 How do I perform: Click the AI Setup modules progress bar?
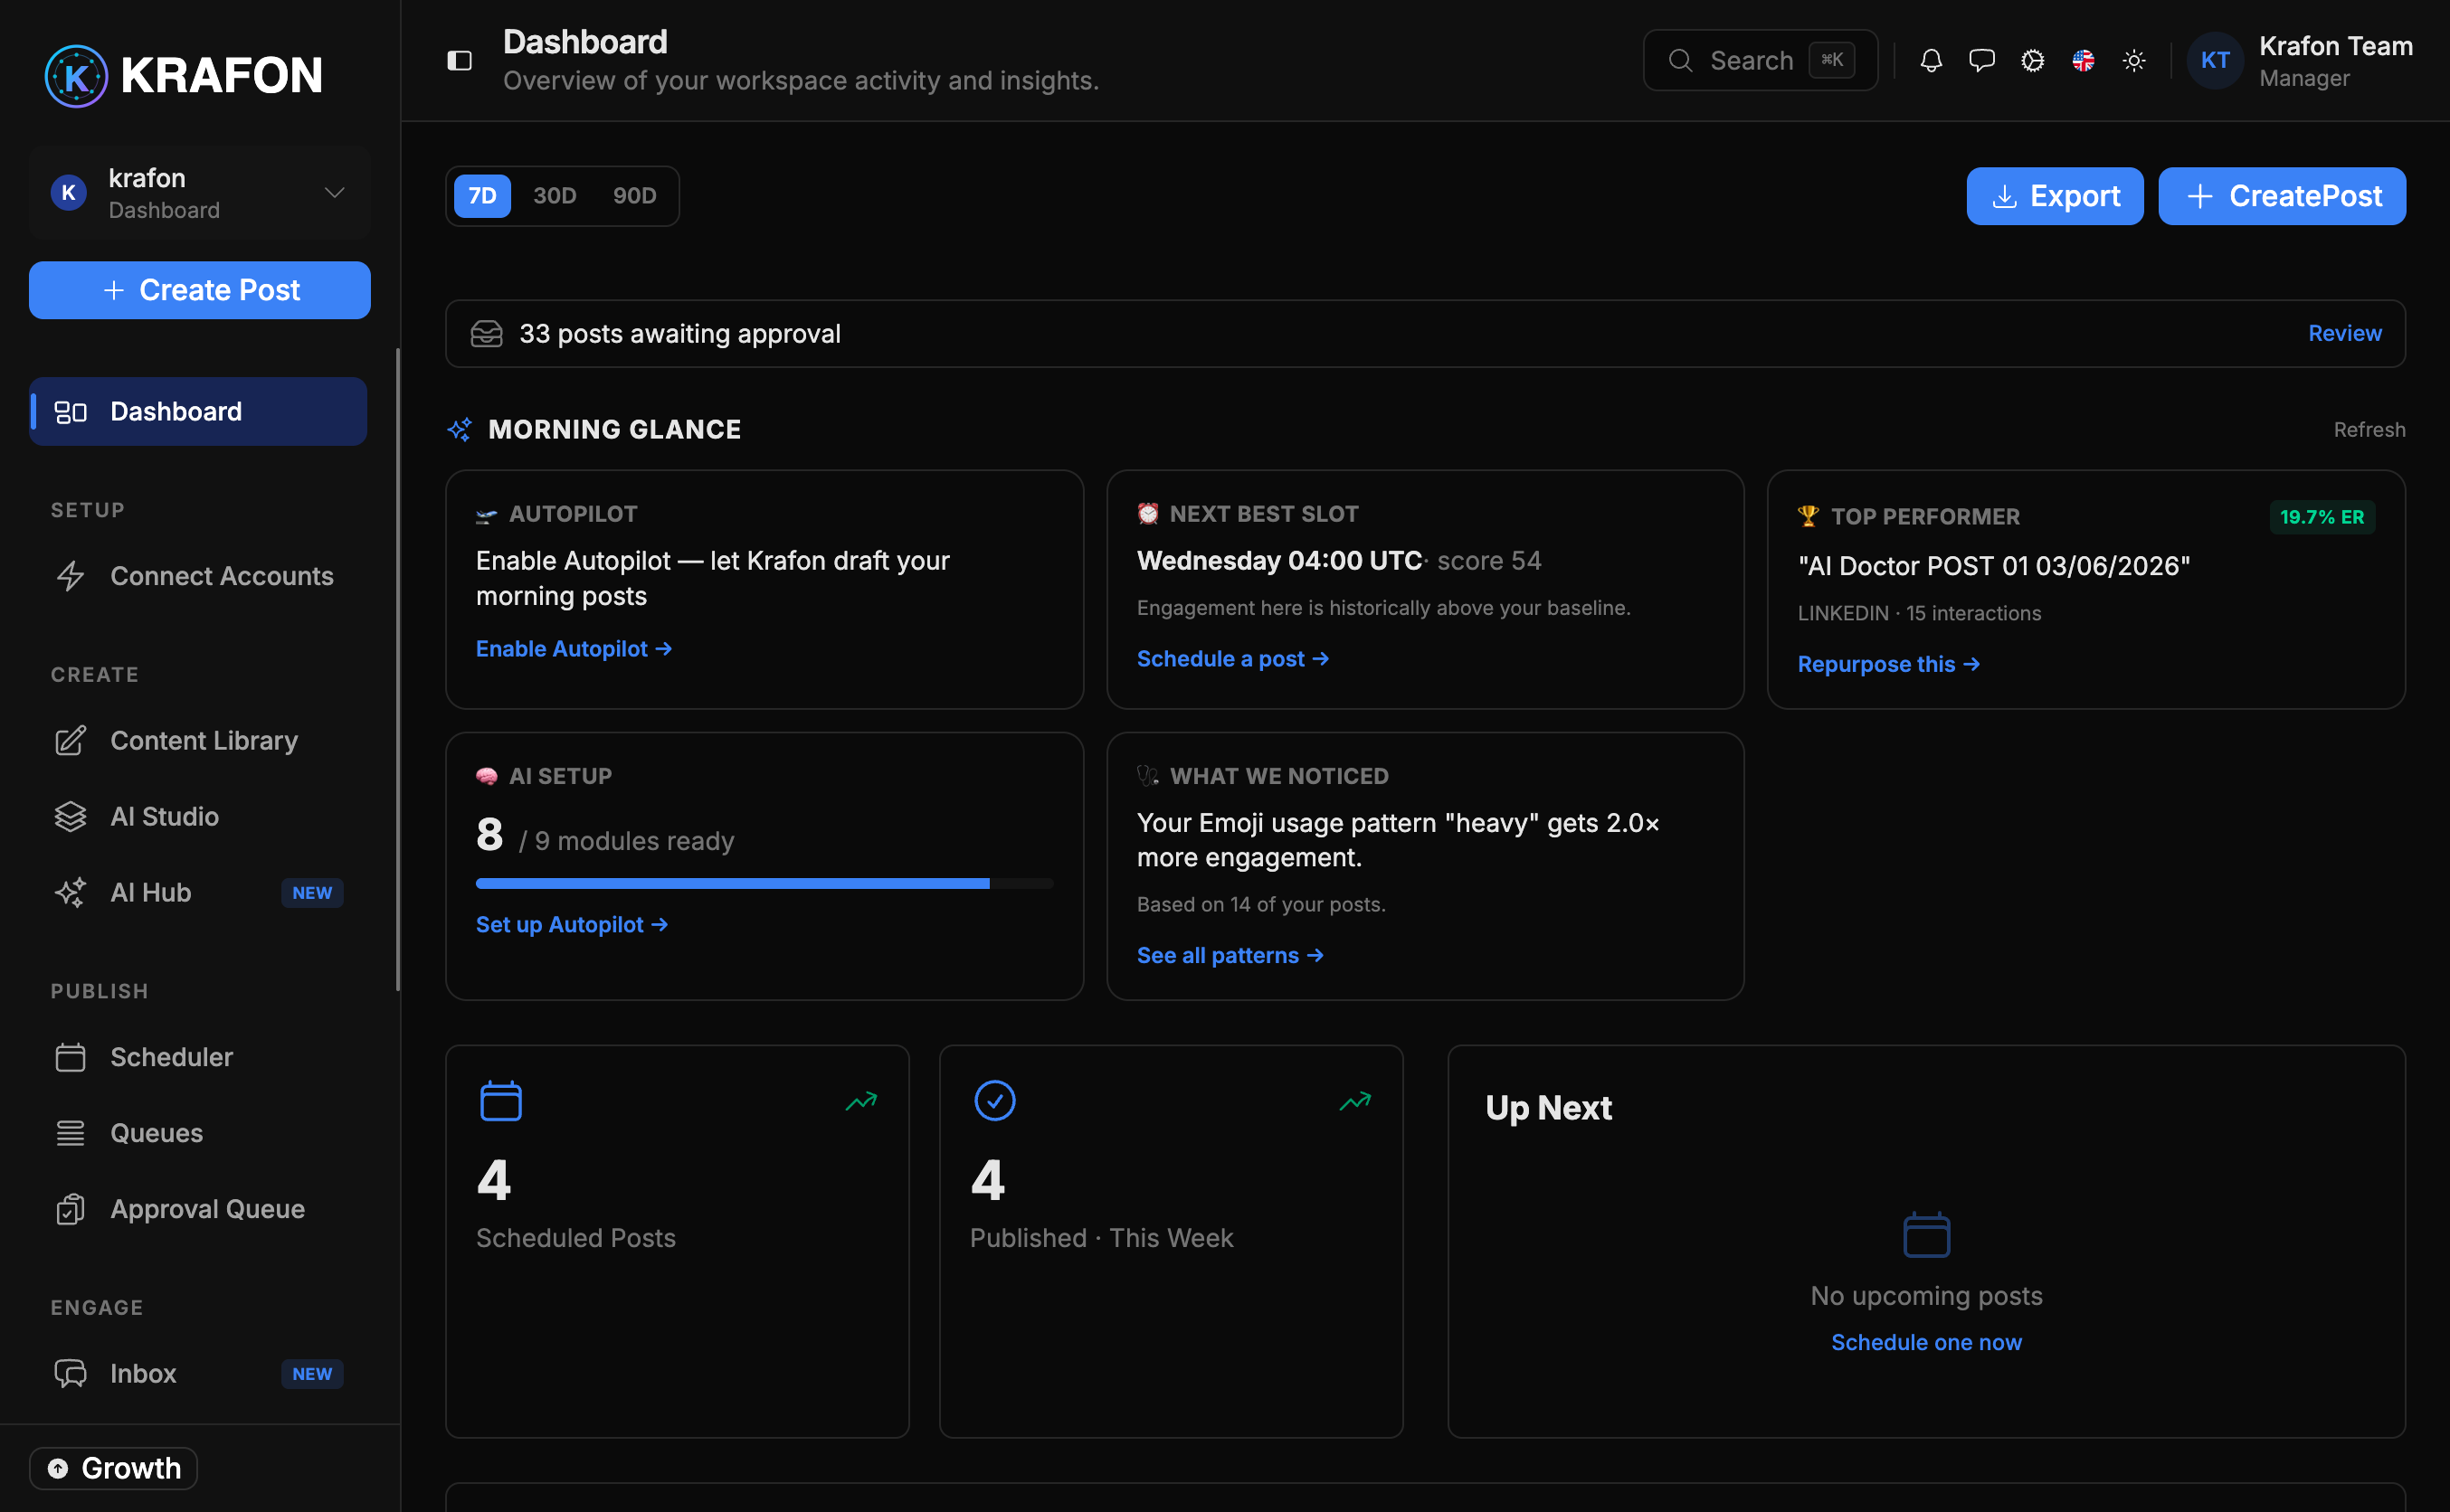(765, 884)
